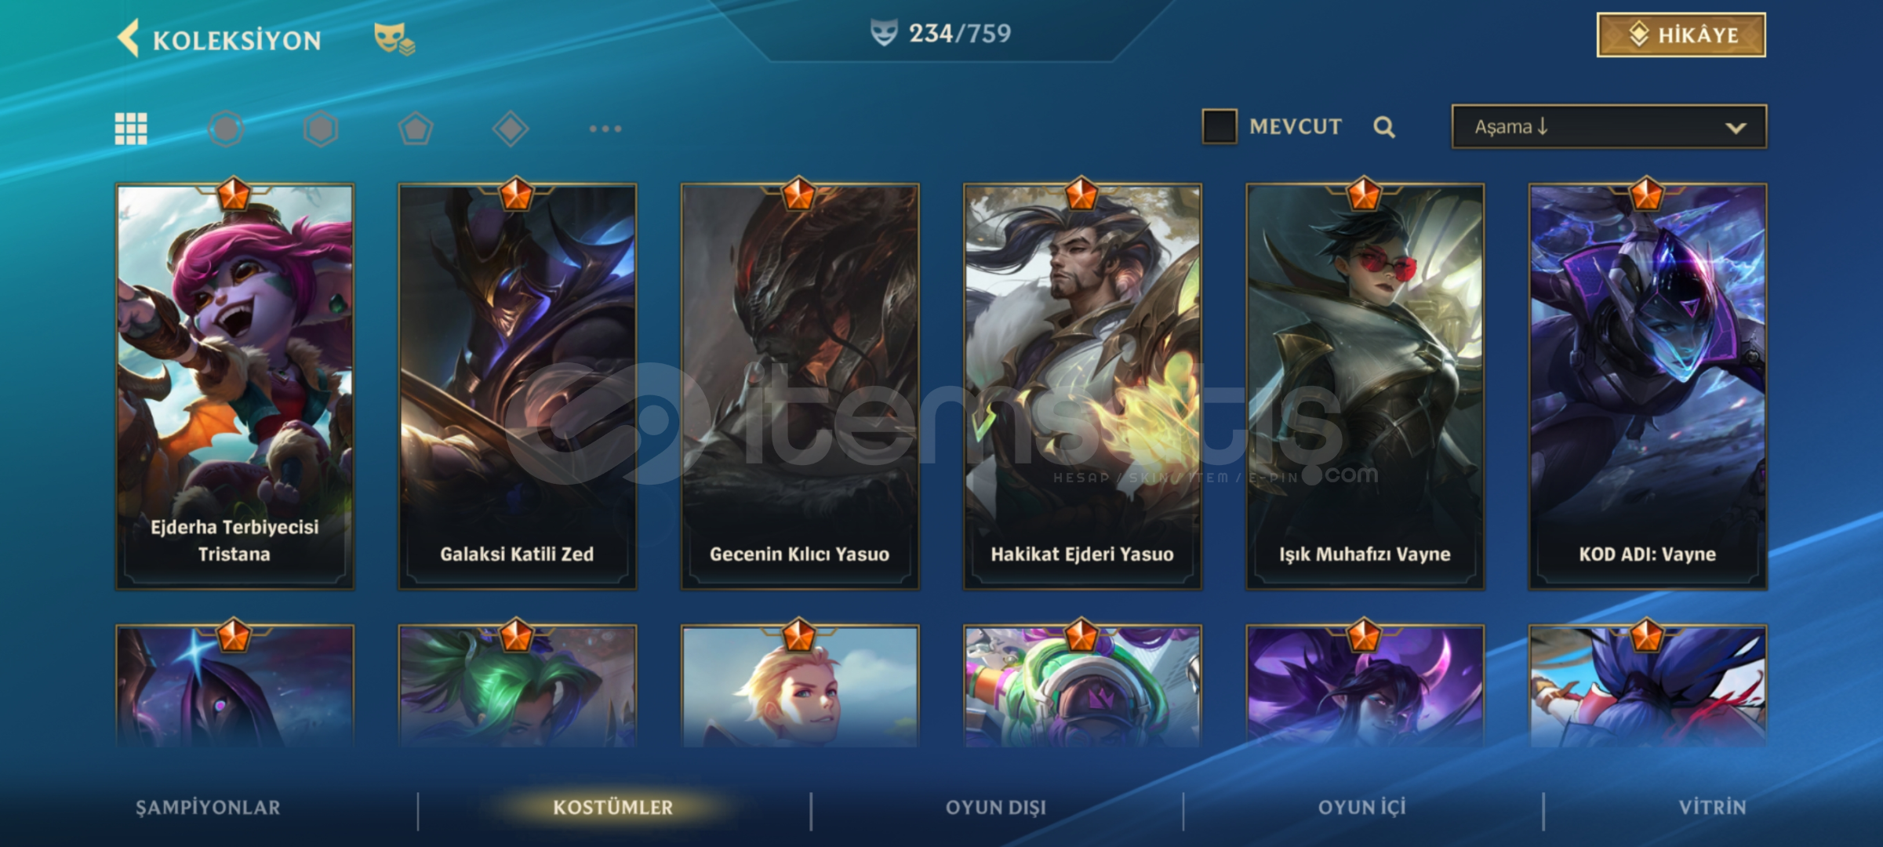Open the three-dots more filters icon
1883x847 pixels.
coord(605,129)
